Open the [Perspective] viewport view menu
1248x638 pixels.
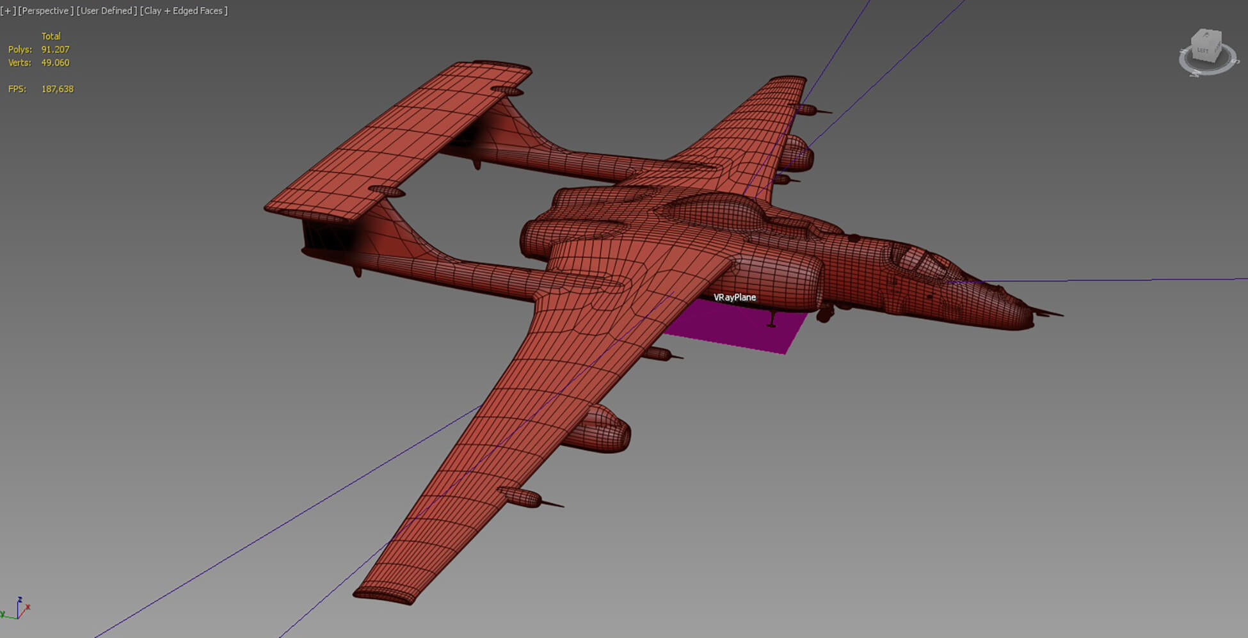[x=45, y=11]
